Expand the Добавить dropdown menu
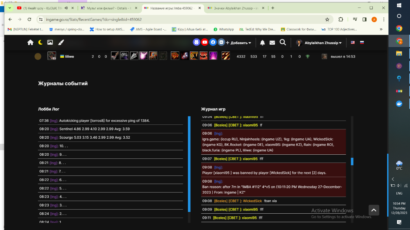The height and width of the screenshot is (230, 410). tap(238, 43)
